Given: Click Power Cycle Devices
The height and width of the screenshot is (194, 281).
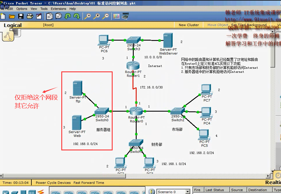Looking at the screenshot, I should point(53,183).
